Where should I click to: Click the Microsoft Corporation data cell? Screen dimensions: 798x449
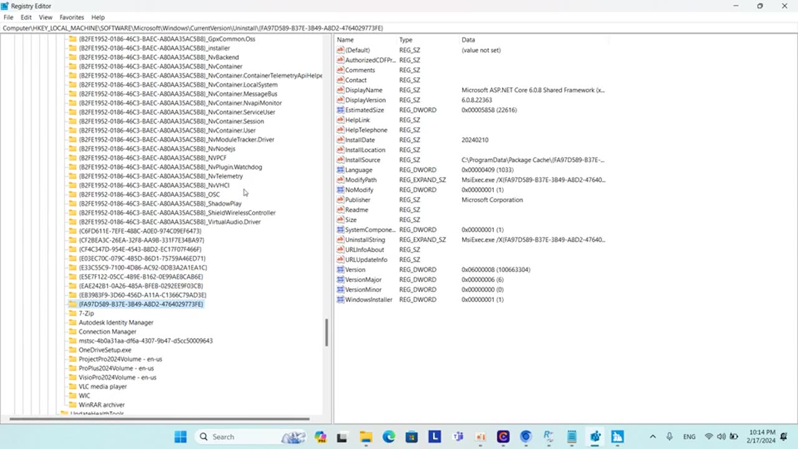(x=492, y=200)
